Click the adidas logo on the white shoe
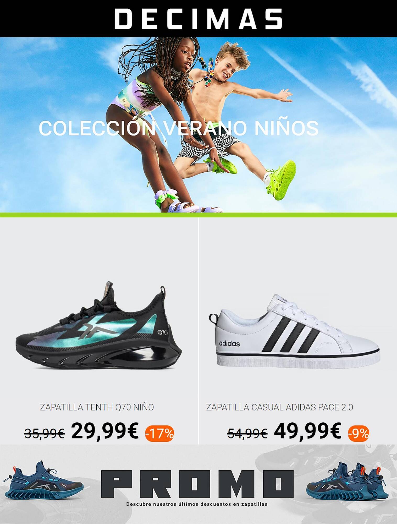 229,343
